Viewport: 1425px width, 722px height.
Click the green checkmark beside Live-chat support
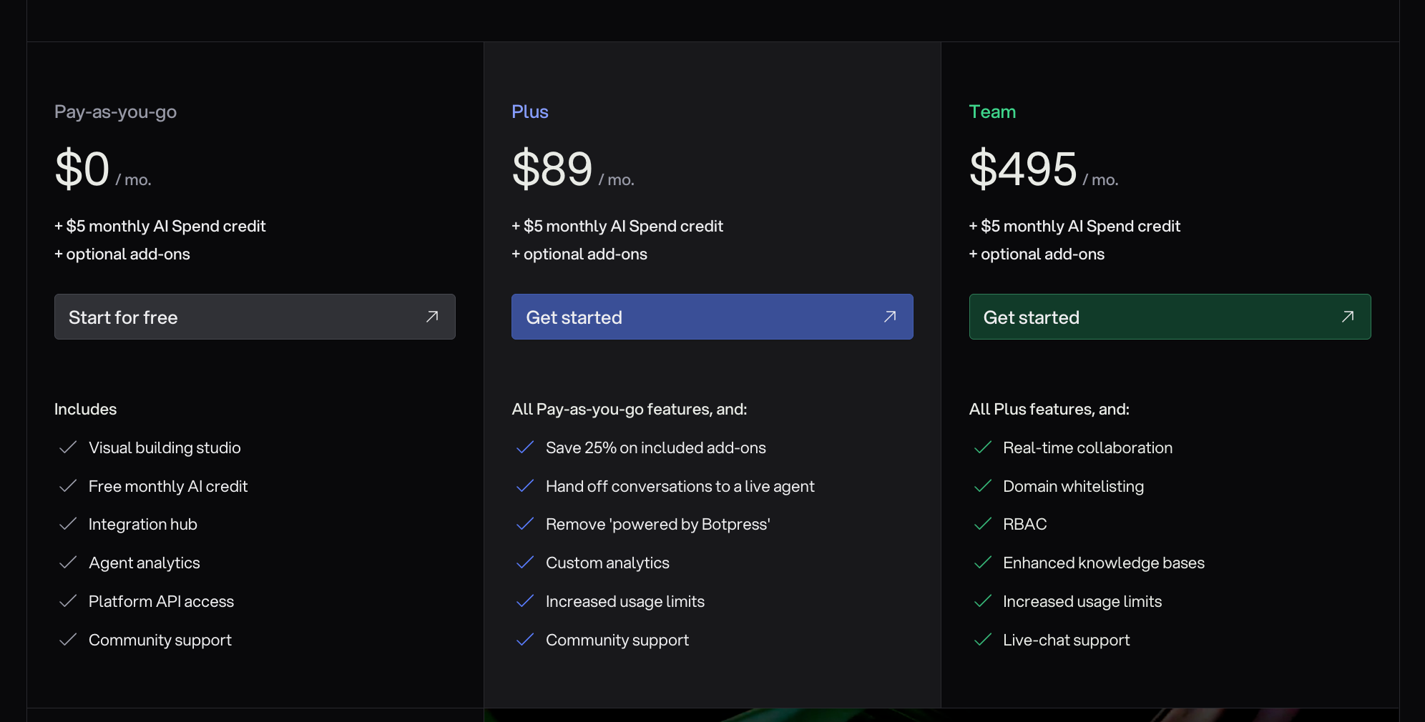[983, 640]
